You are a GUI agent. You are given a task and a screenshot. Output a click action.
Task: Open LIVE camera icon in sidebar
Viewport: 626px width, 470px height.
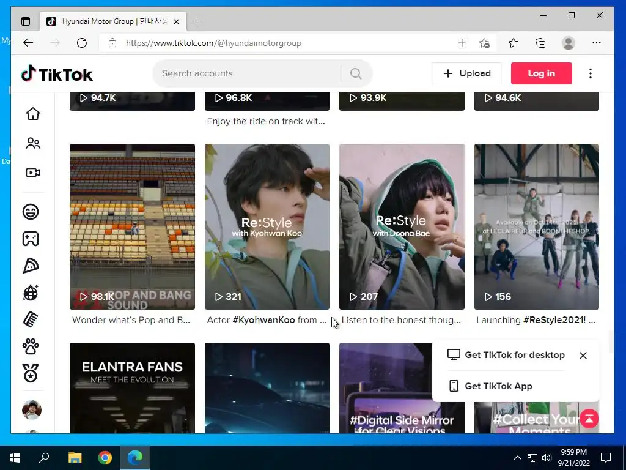[33, 173]
